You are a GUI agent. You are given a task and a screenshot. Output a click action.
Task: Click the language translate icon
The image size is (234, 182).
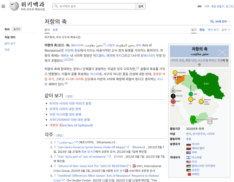click(x=212, y=21)
